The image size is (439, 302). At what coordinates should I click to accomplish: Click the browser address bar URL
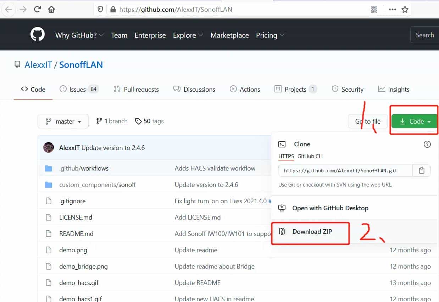[176, 10]
